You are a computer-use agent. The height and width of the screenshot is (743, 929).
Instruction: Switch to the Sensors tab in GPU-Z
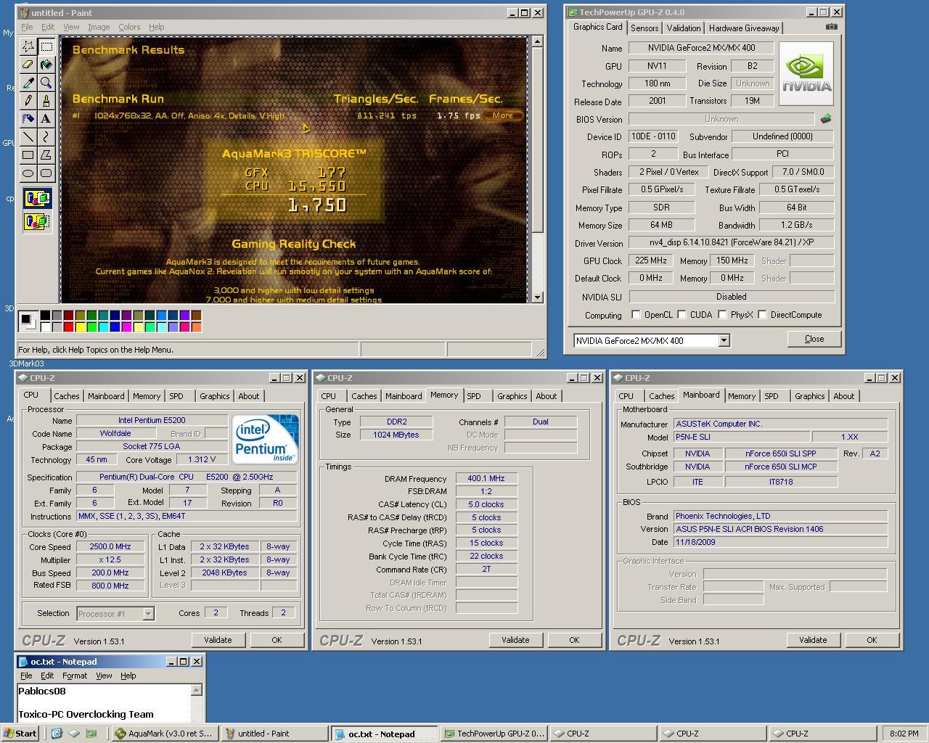coord(644,28)
